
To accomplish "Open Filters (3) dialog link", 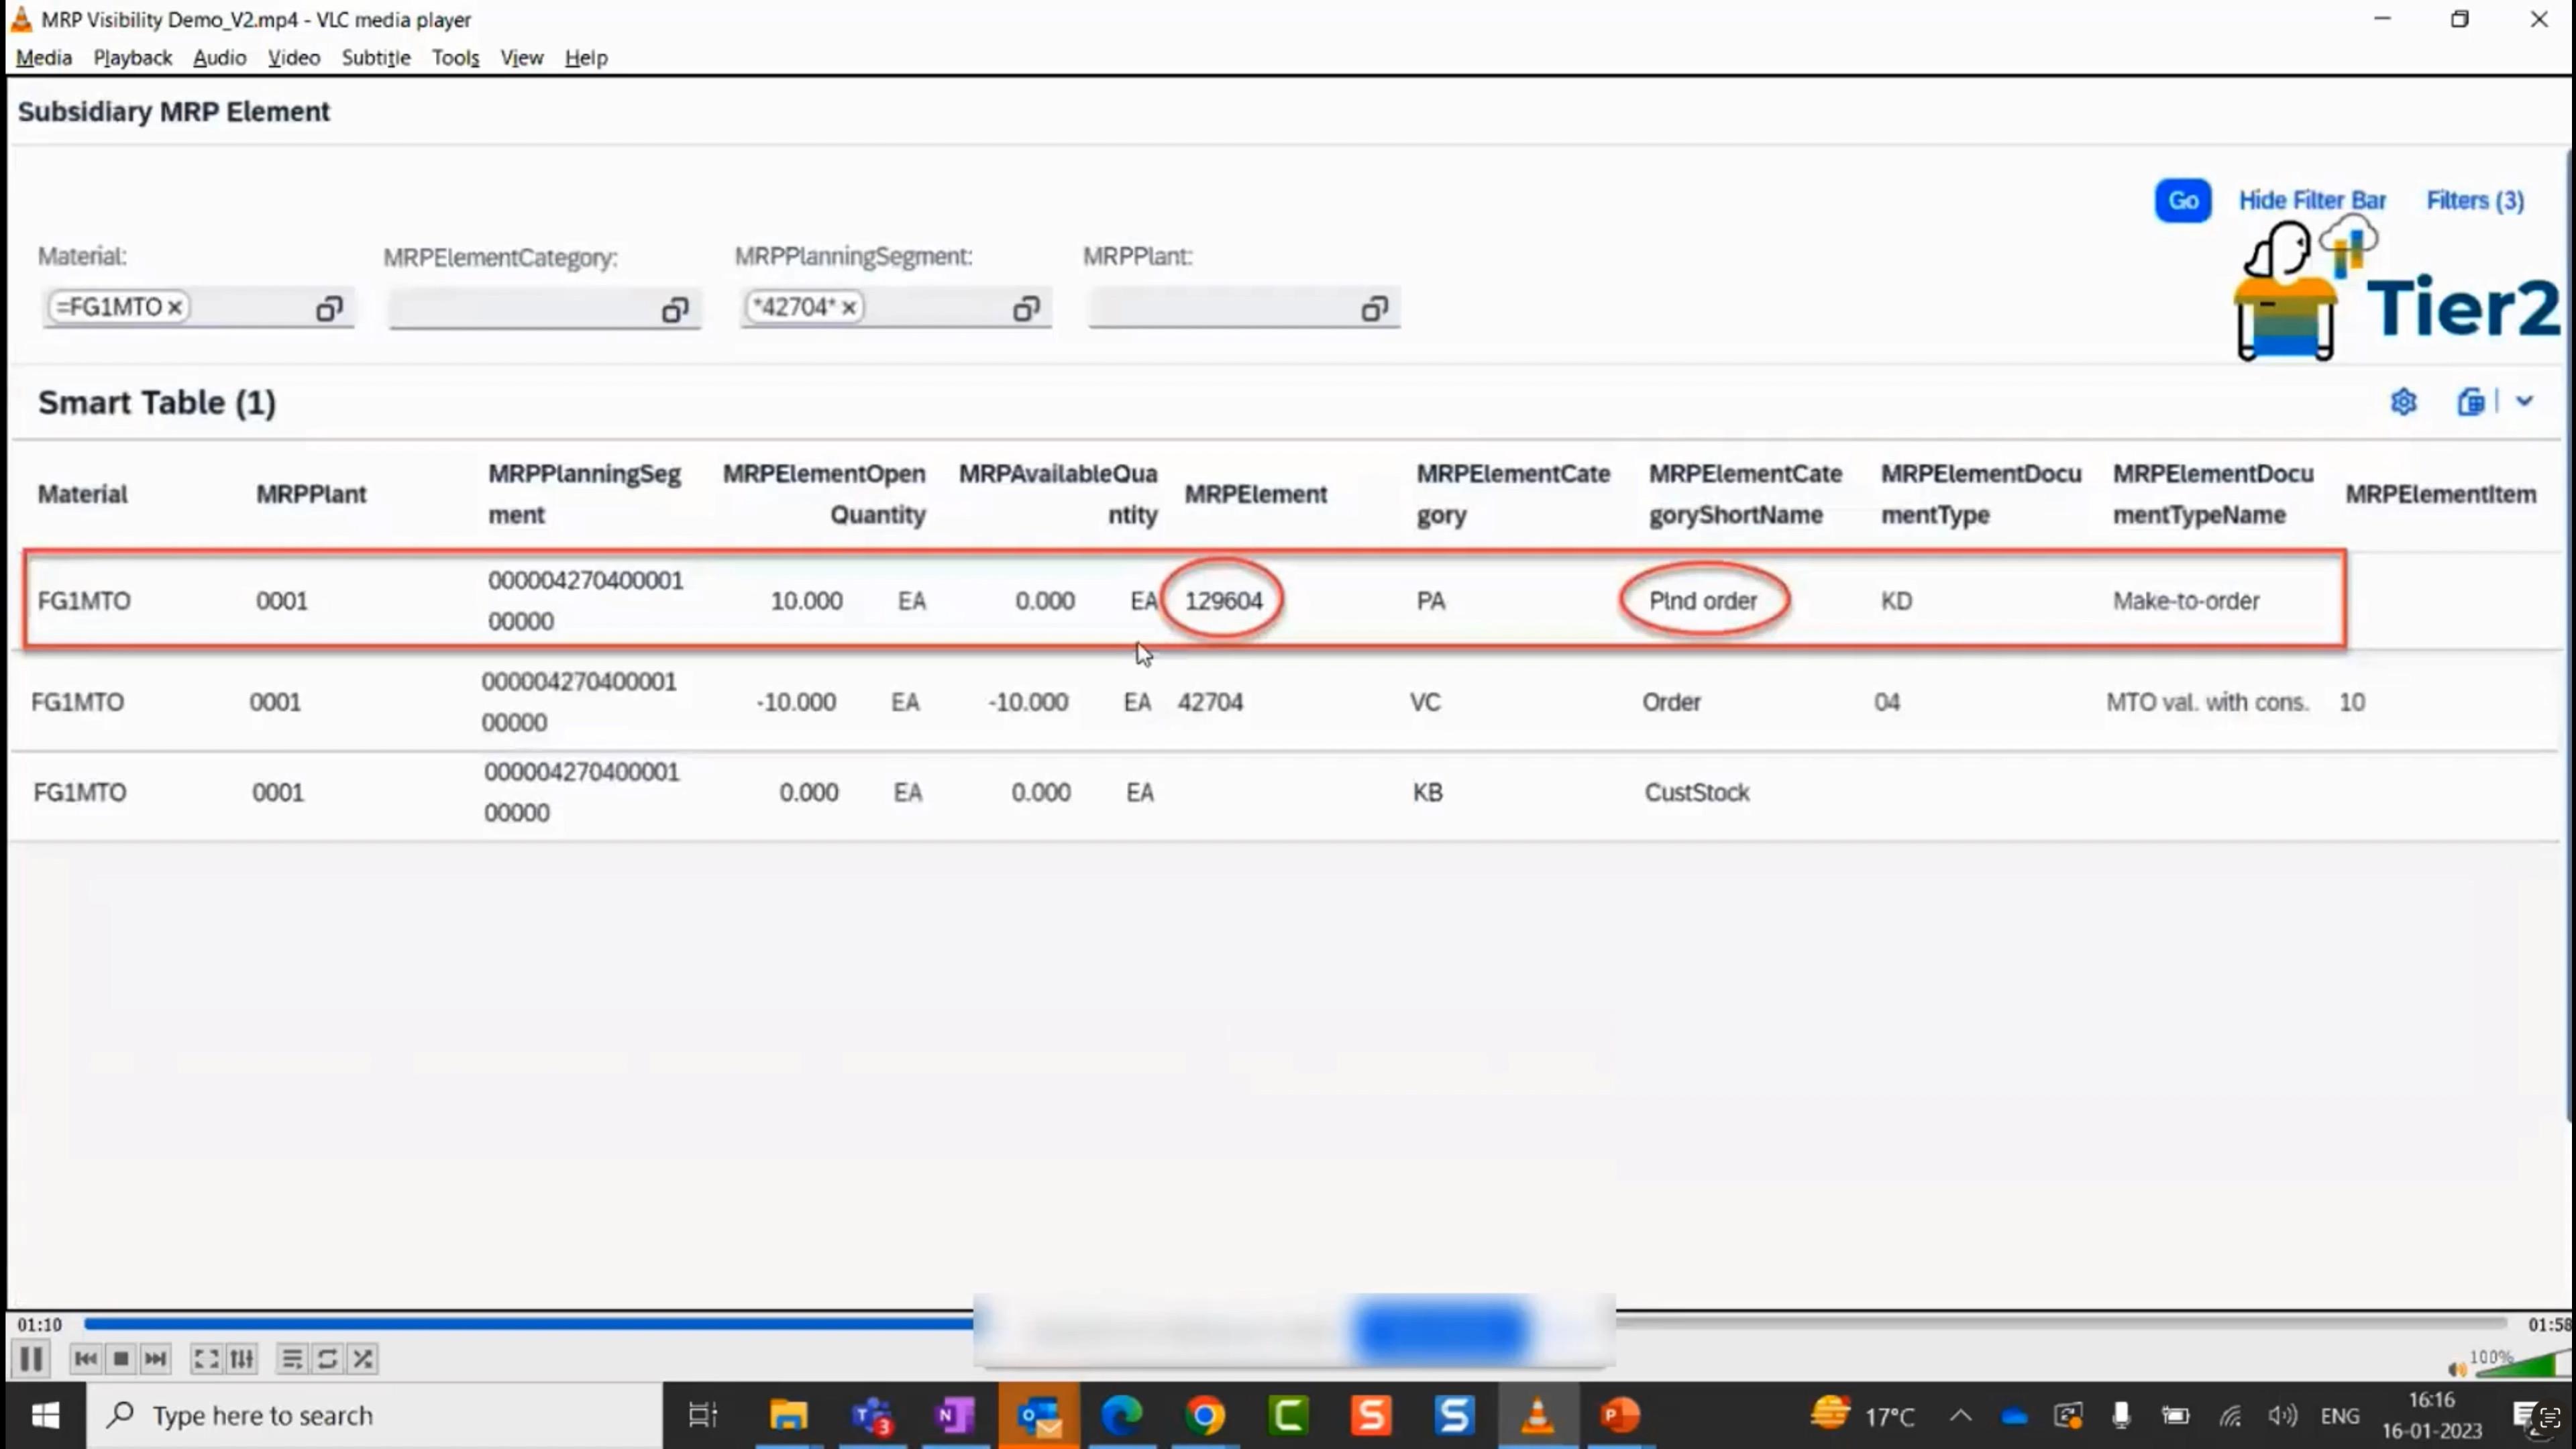I will pyautogui.click(x=2474, y=201).
